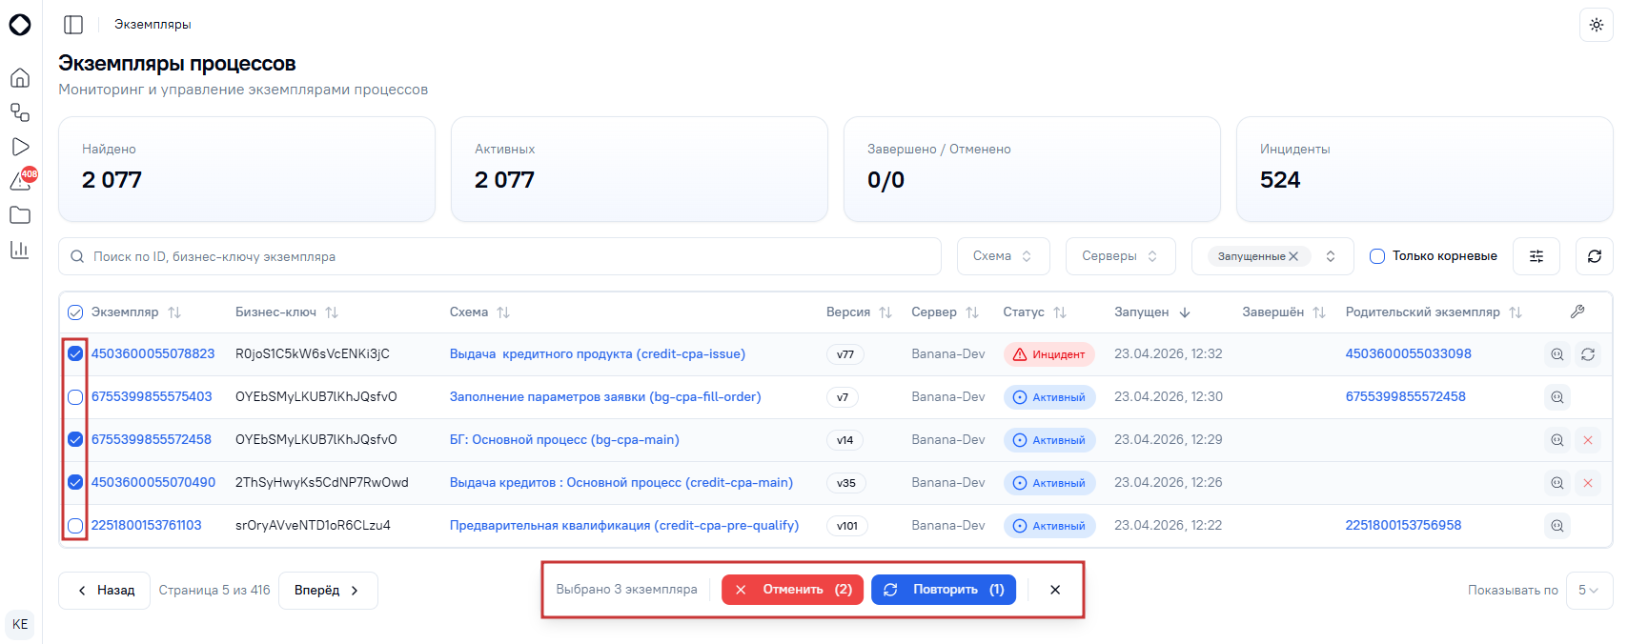Click the refresh list icon next to filters
This screenshot has width=1628, height=644.
click(1594, 256)
